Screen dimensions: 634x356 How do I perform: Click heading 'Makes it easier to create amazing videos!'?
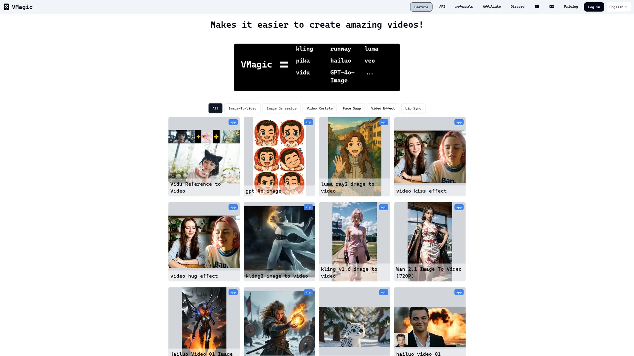317,25
